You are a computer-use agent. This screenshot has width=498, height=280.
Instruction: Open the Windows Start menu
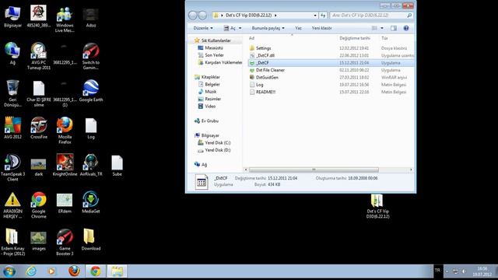tap(9, 271)
